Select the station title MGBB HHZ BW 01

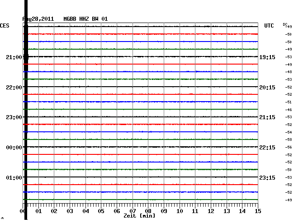point(85,19)
